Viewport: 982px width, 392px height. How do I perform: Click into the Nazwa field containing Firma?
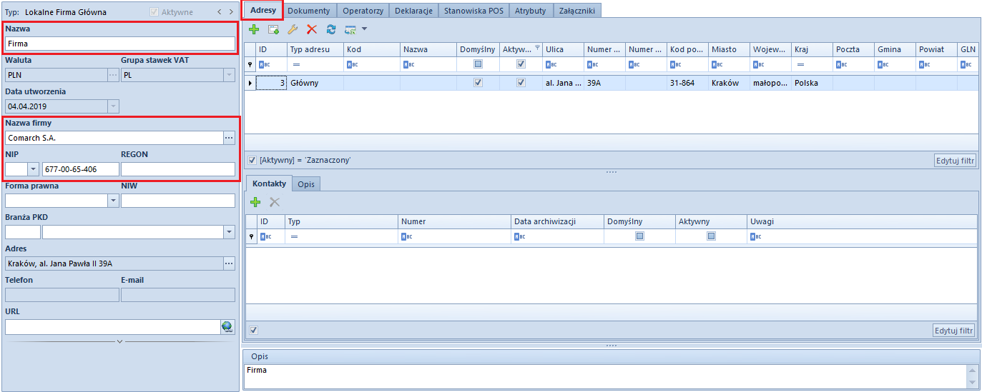click(x=120, y=44)
